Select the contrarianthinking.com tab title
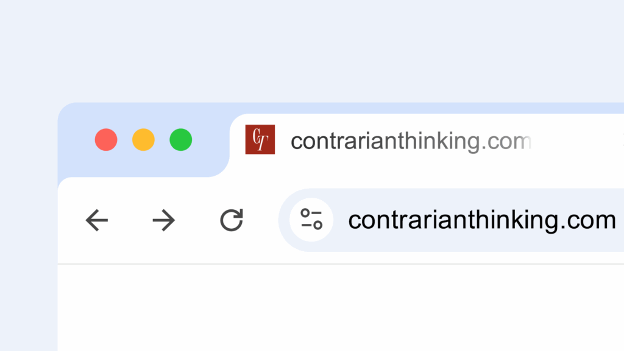Viewport: 624px width, 351px height. 390,141
